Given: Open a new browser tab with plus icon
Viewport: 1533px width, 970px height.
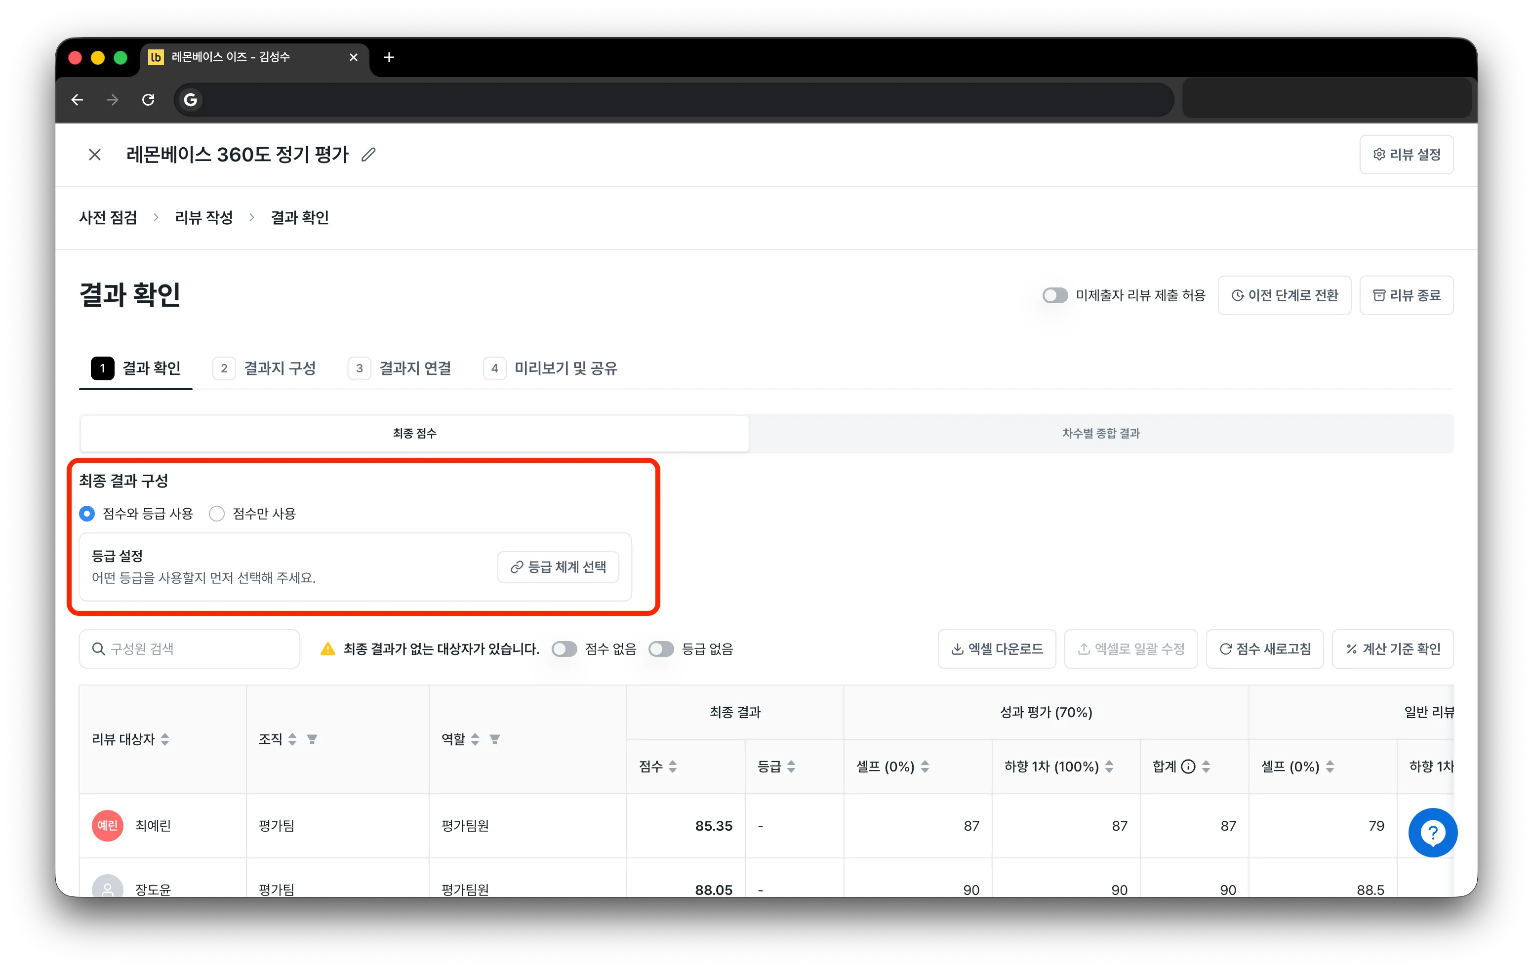Looking at the screenshot, I should click(389, 57).
